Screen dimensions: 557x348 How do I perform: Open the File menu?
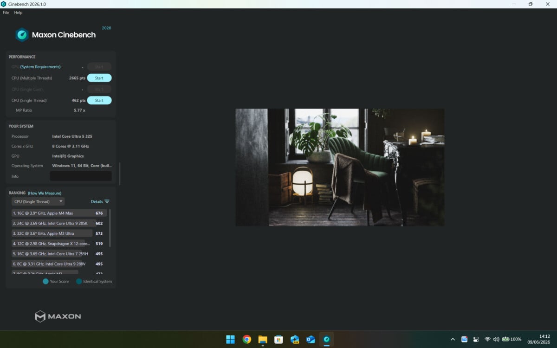point(6,13)
